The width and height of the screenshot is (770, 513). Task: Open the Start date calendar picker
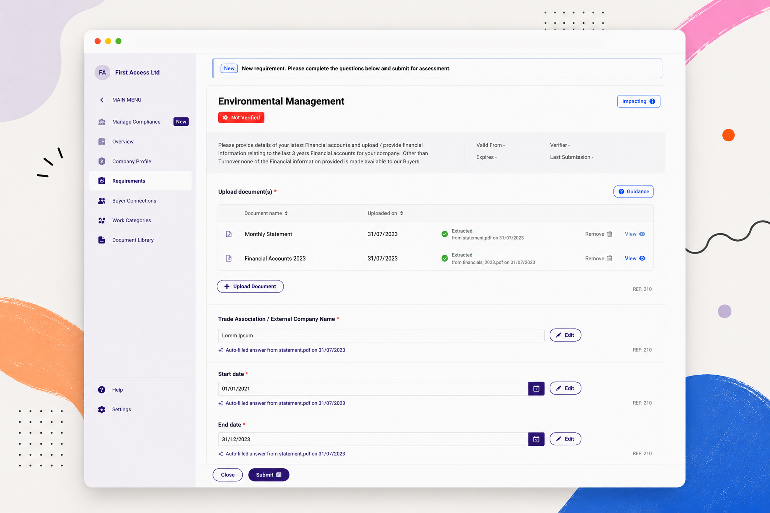(536, 389)
